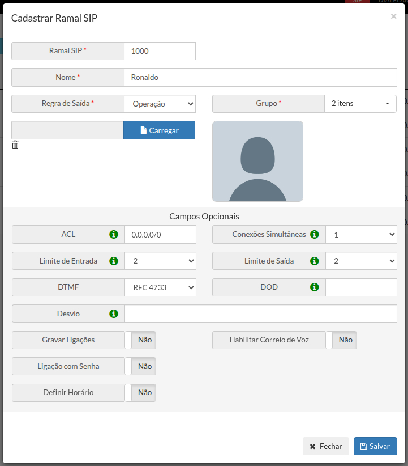Open the DTMF dropdown showing RFC 4733
Viewport: 408px width, 466px height.
pos(161,287)
